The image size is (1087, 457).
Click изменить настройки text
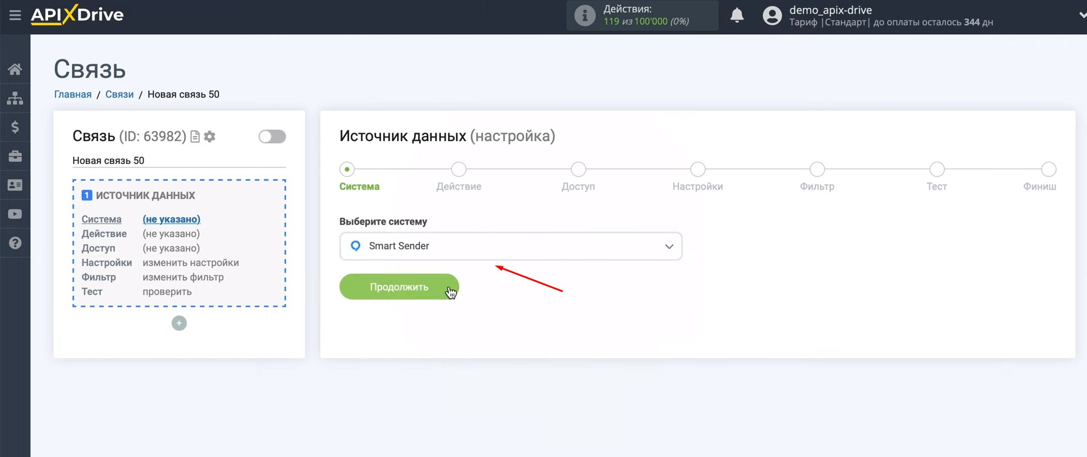point(191,263)
